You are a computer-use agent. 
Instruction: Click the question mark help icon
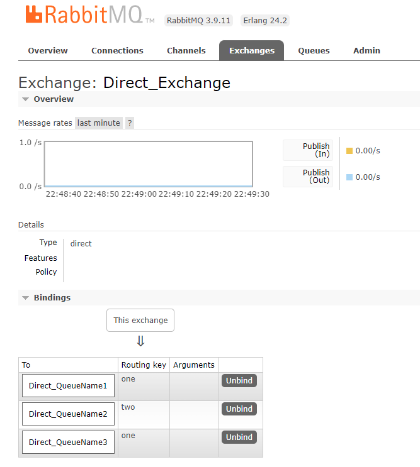(x=130, y=123)
